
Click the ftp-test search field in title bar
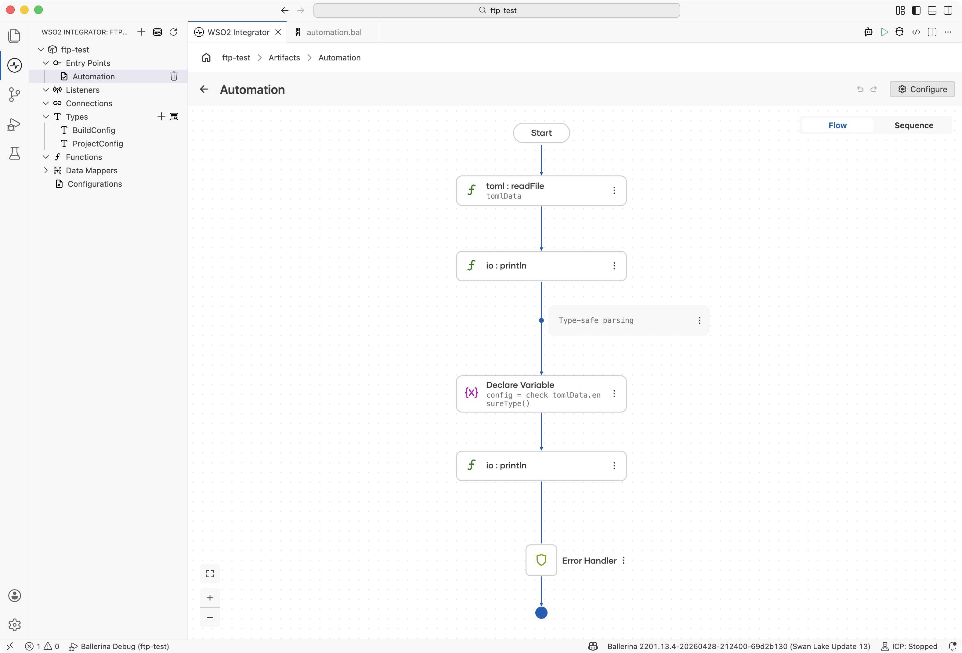[496, 10]
